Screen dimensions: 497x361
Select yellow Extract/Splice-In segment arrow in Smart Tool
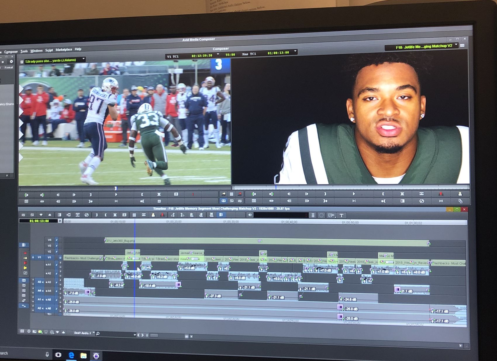[25, 258]
